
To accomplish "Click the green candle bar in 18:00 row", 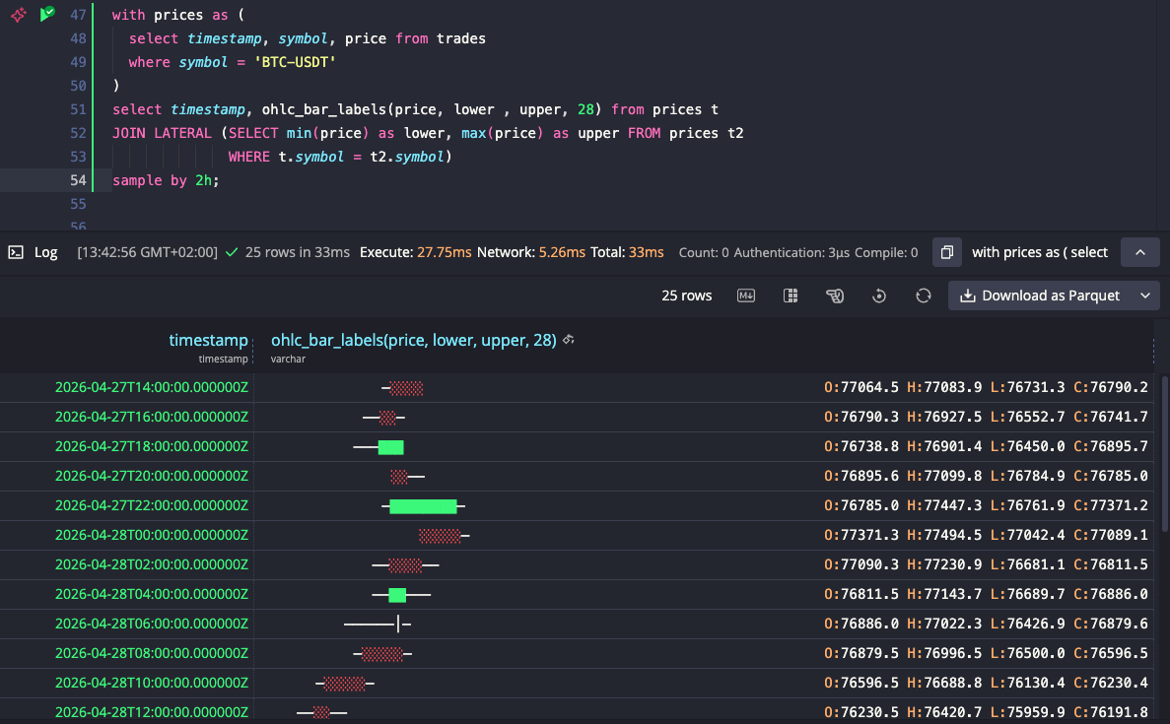I will [x=391, y=446].
